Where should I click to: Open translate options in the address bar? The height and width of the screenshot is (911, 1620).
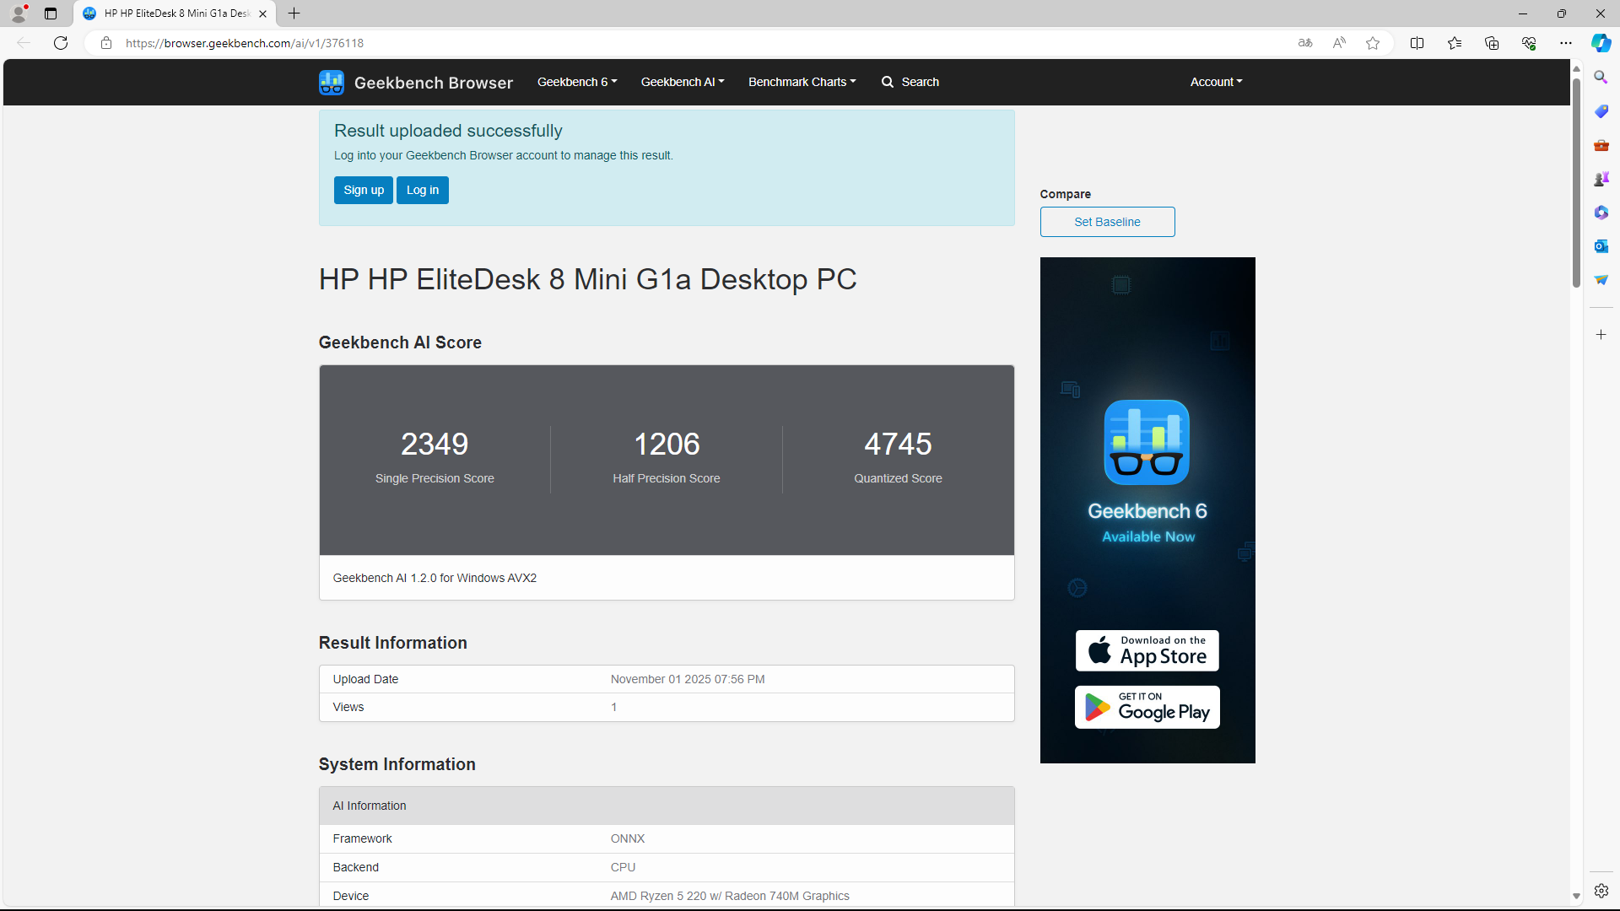pyautogui.click(x=1304, y=42)
